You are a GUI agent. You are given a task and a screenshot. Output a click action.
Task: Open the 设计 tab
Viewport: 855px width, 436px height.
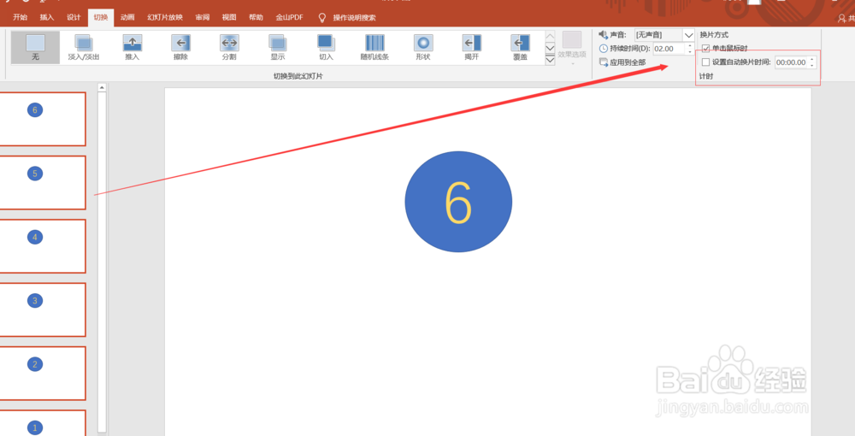pyautogui.click(x=74, y=17)
